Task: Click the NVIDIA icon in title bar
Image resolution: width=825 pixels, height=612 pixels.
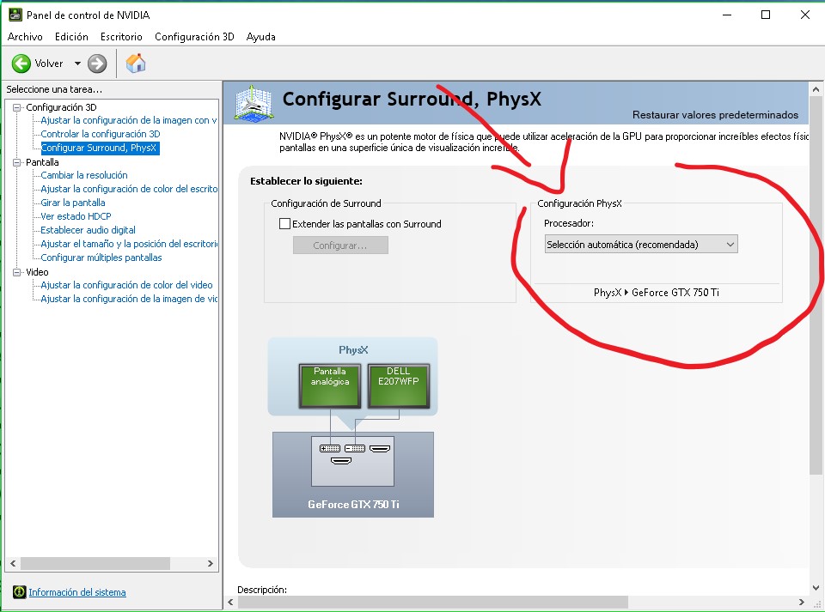Action: point(15,15)
